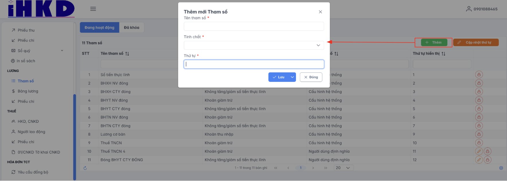The width and height of the screenshot is (507, 181).
Task: Click lock icon for Đóng BHYT CTY ĐÓNG row
Action: click(x=487, y=160)
